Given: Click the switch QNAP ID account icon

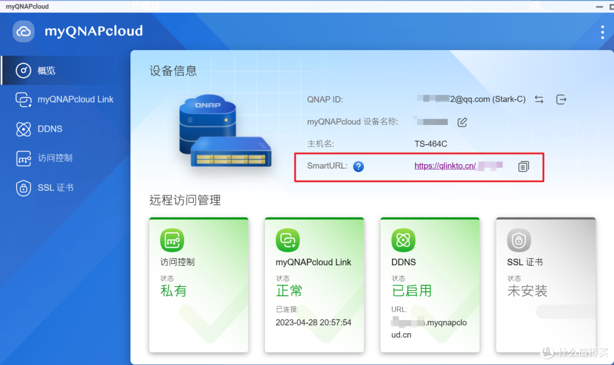Looking at the screenshot, I should pyautogui.click(x=539, y=100).
